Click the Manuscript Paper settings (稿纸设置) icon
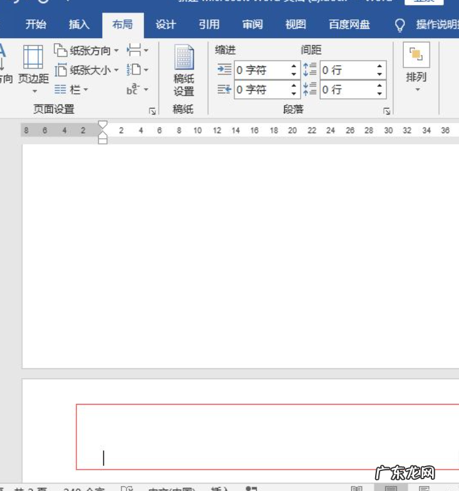459x491 pixels. tap(183, 70)
